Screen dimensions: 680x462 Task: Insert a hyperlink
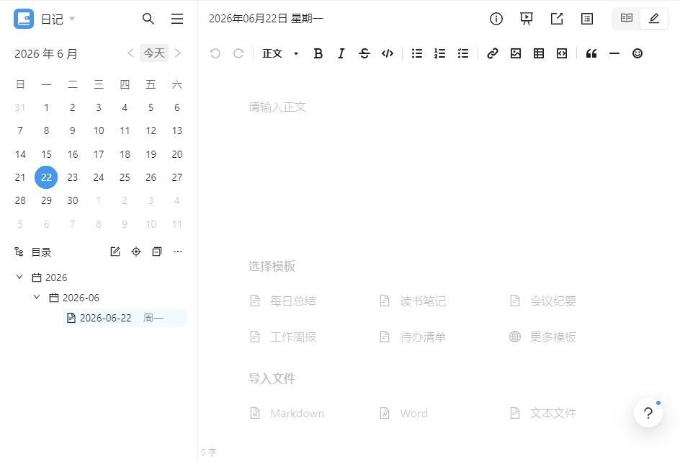[492, 53]
